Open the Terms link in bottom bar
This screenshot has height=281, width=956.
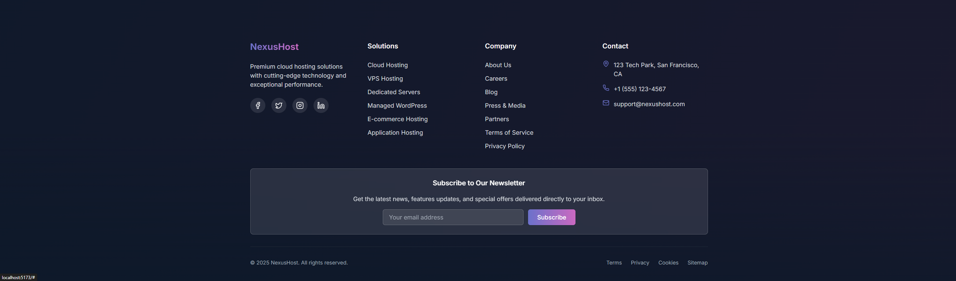614,263
